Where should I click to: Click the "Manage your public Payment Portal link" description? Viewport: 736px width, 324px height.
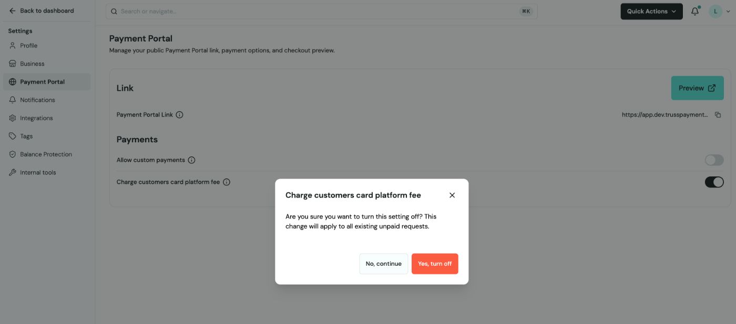coord(222,50)
